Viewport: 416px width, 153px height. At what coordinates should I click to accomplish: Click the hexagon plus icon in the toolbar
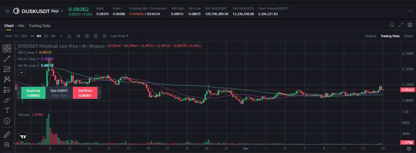pyautogui.click(x=104, y=36)
